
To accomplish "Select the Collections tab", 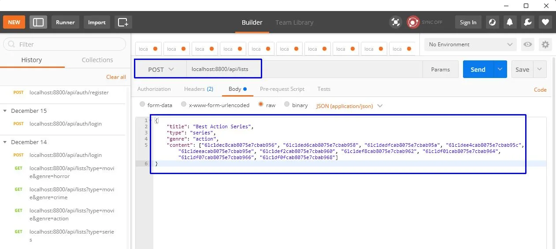I will (x=97, y=60).
